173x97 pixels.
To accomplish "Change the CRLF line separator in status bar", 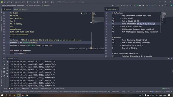I will point(128,92).
